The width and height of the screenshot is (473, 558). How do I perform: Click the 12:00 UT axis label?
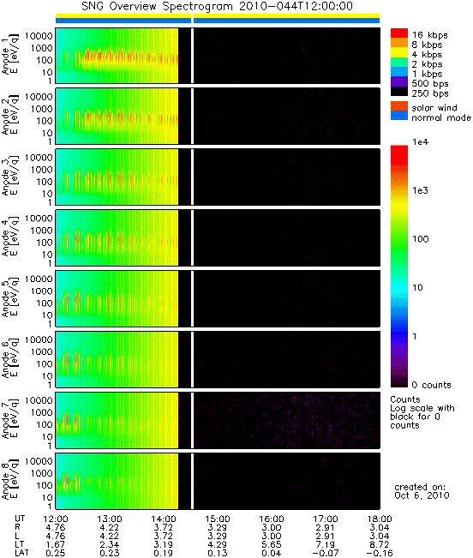[56, 519]
